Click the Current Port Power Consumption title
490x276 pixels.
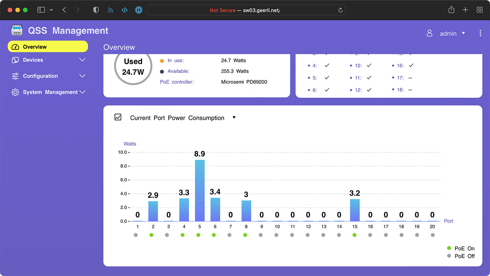(177, 118)
